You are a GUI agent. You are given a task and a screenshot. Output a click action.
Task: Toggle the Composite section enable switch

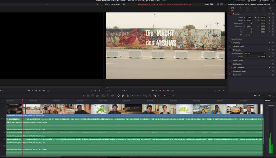pos(231,50)
